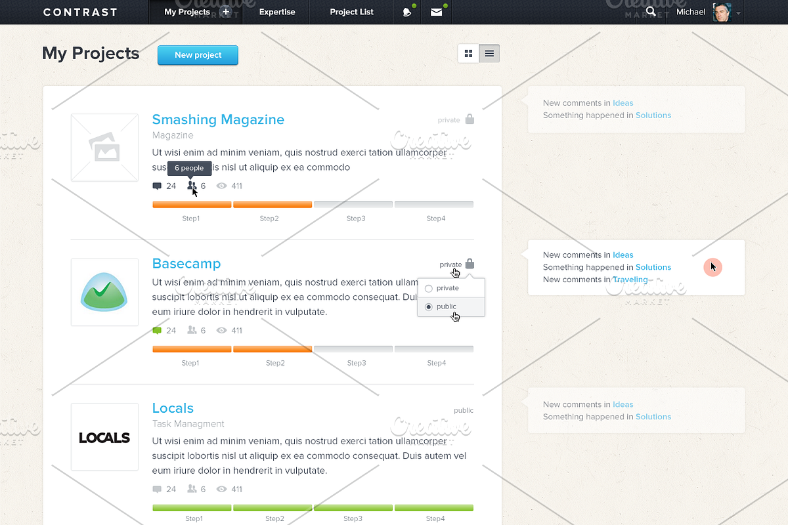Click comments icon on Locals
This screenshot has height=525, width=788.
157,490
